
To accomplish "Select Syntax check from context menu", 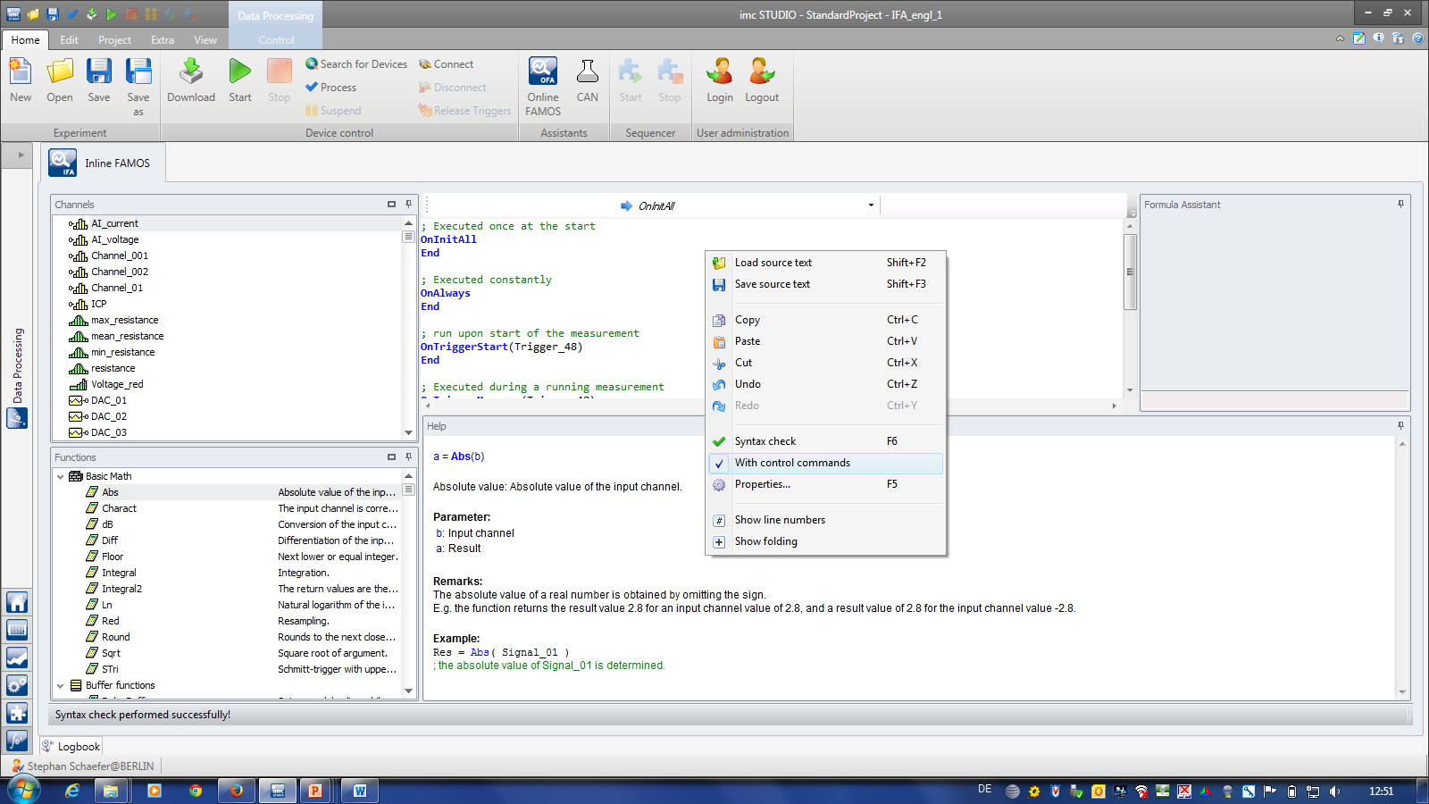I will [765, 441].
